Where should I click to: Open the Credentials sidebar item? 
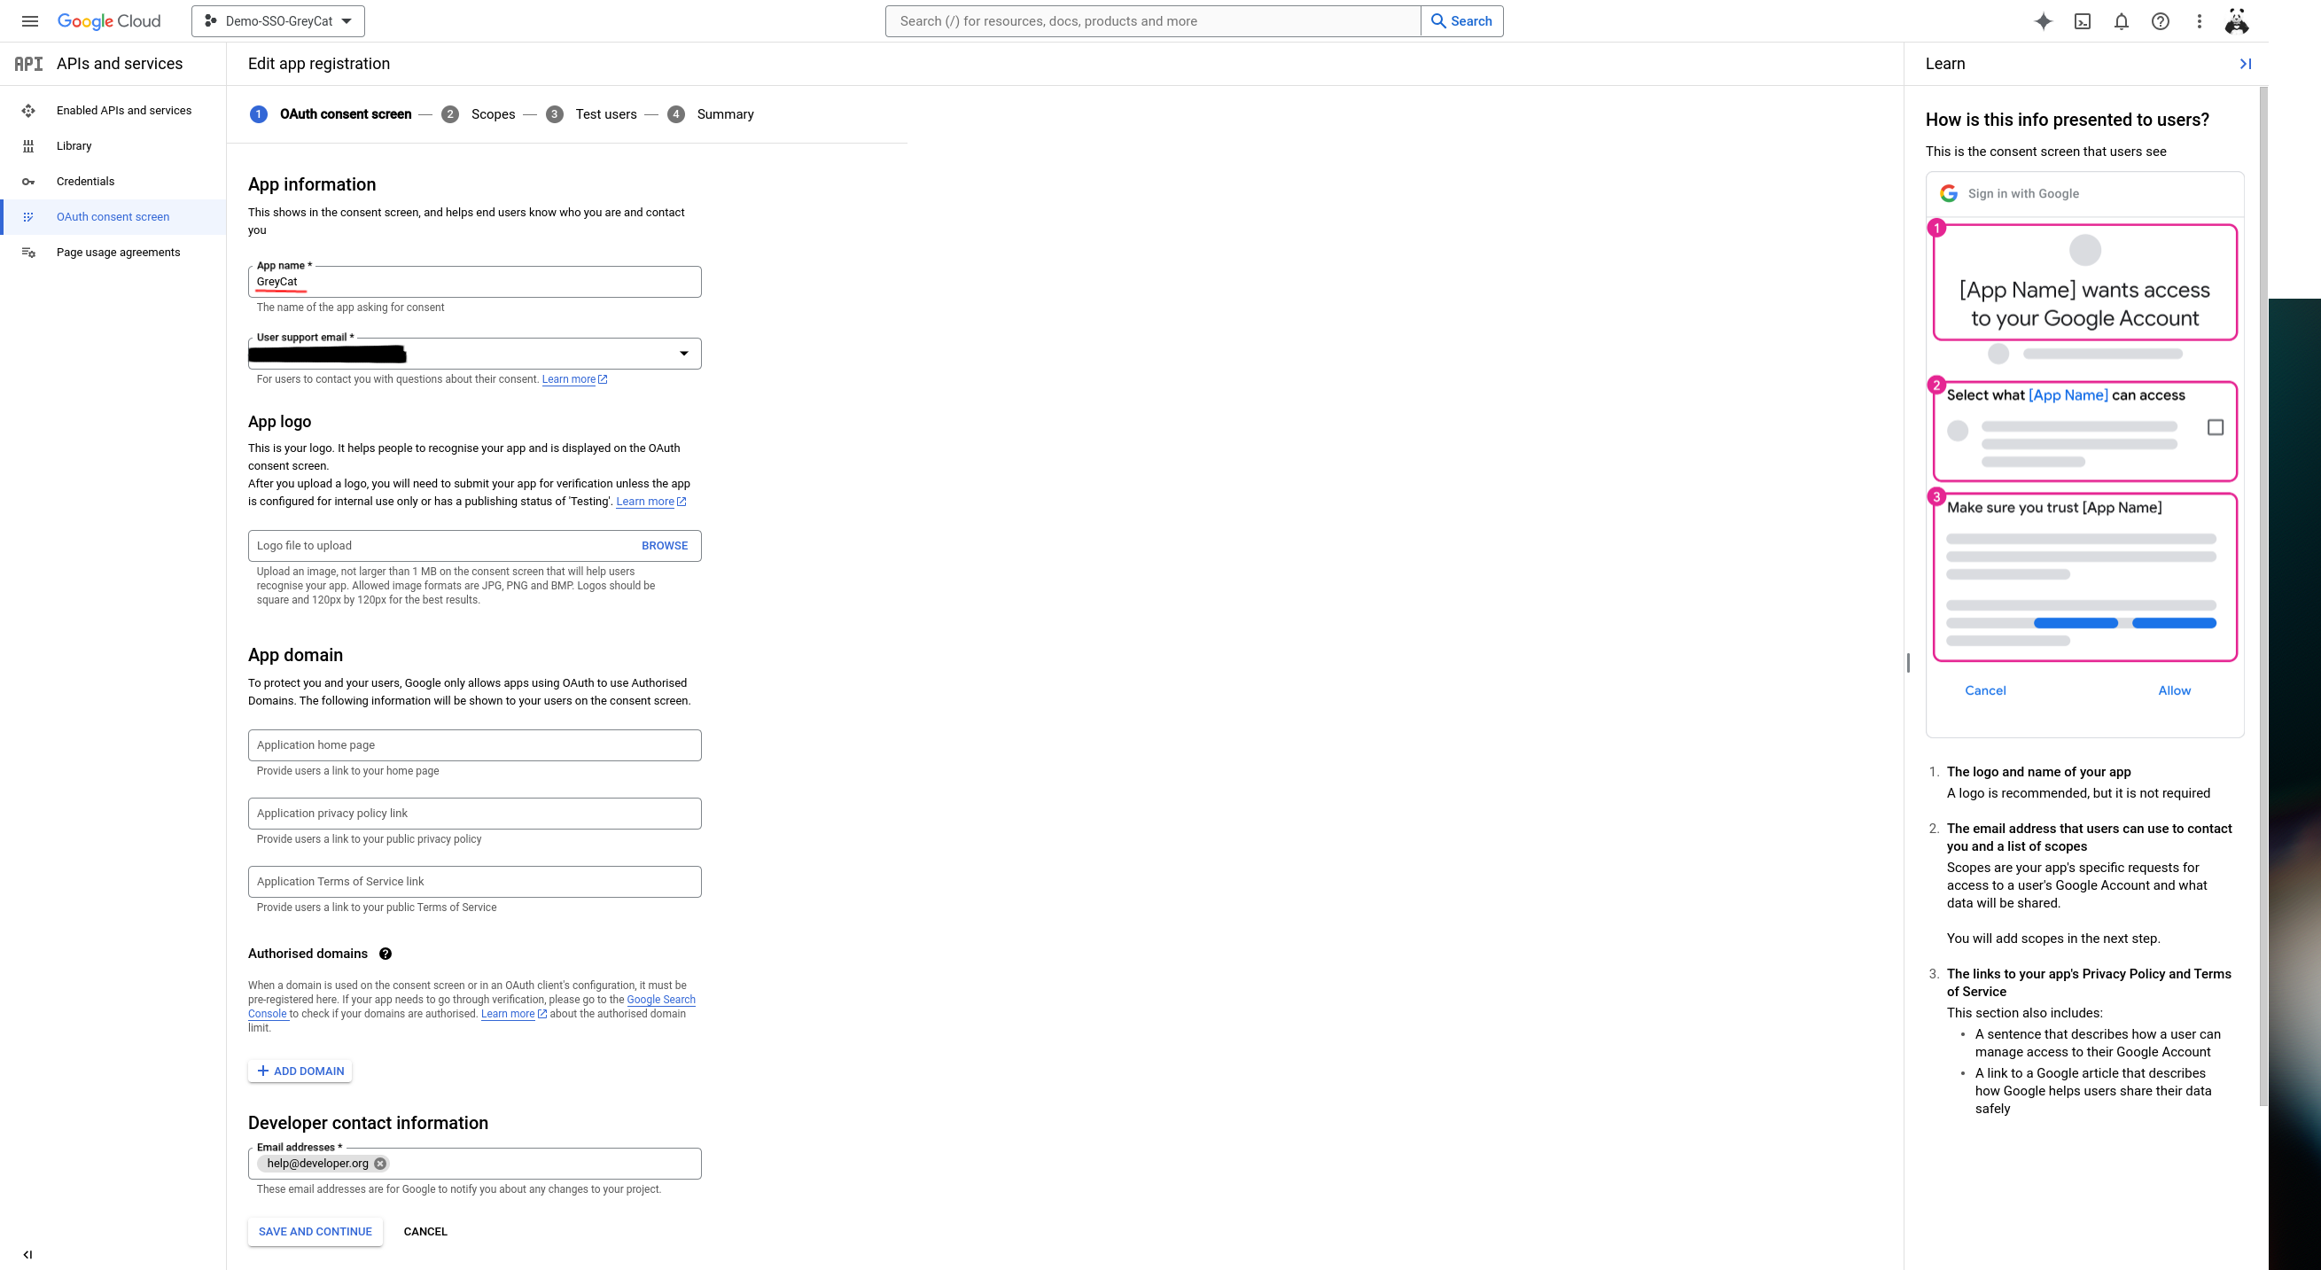[x=113, y=181]
